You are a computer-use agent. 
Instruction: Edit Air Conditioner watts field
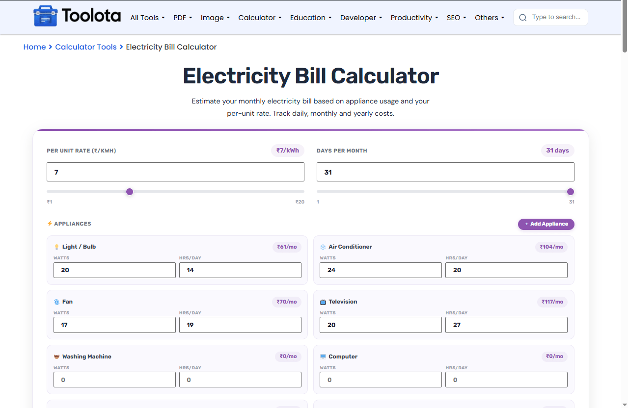(x=381, y=270)
